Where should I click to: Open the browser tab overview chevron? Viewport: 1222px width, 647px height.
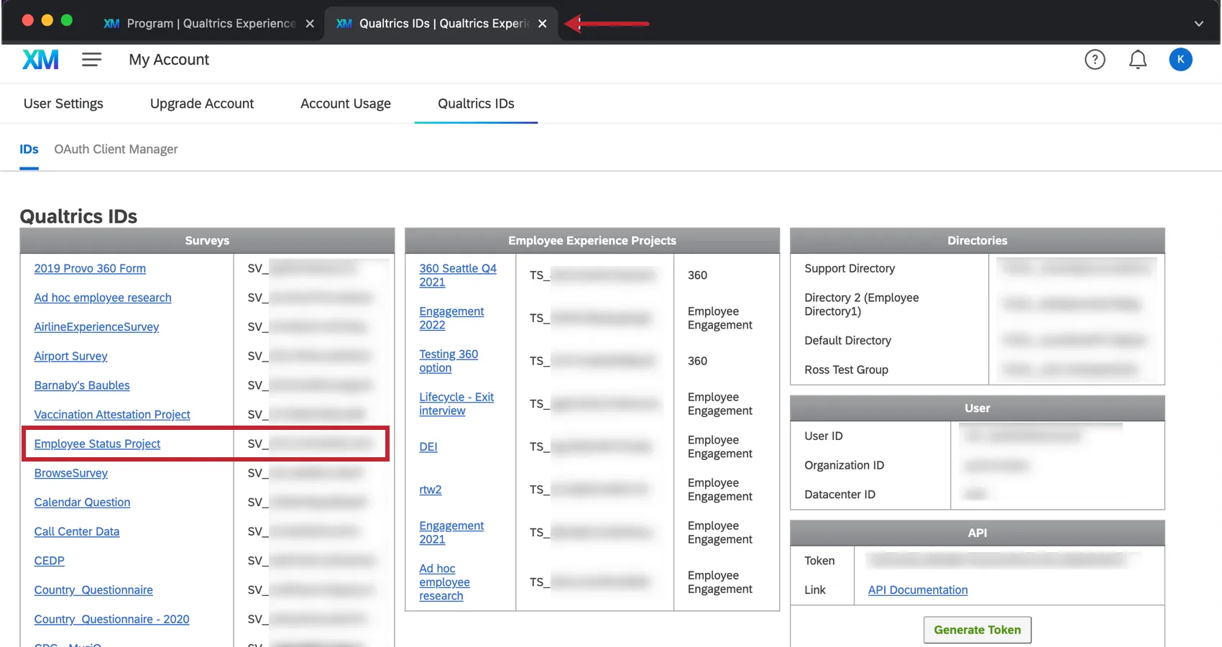1198,23
